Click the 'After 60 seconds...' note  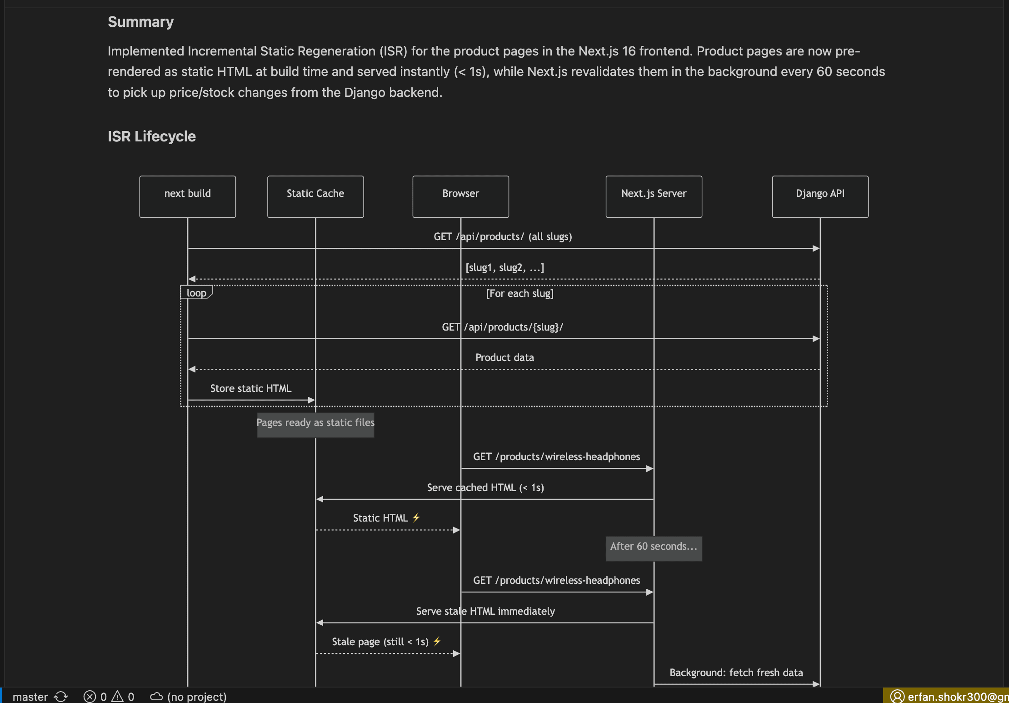click(654, 549)
